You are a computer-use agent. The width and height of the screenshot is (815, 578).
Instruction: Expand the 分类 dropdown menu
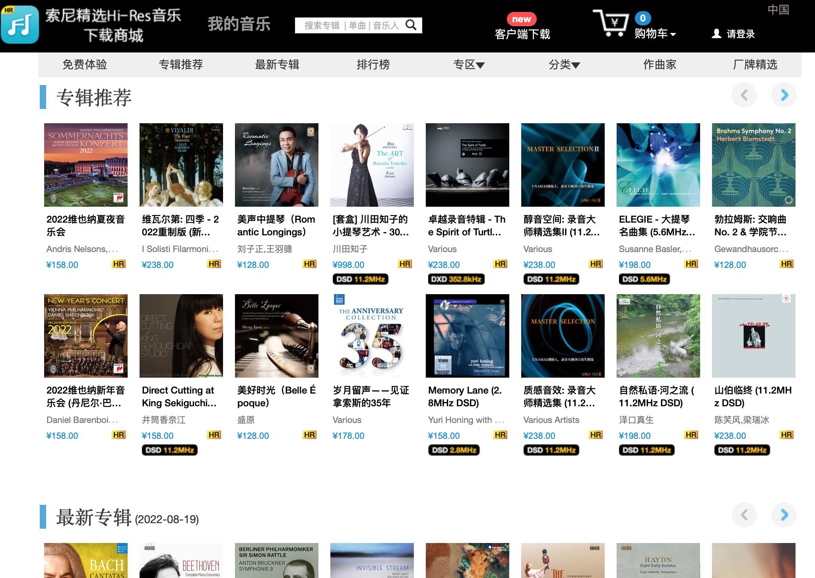pyautogui.click(x=564, y=64)
